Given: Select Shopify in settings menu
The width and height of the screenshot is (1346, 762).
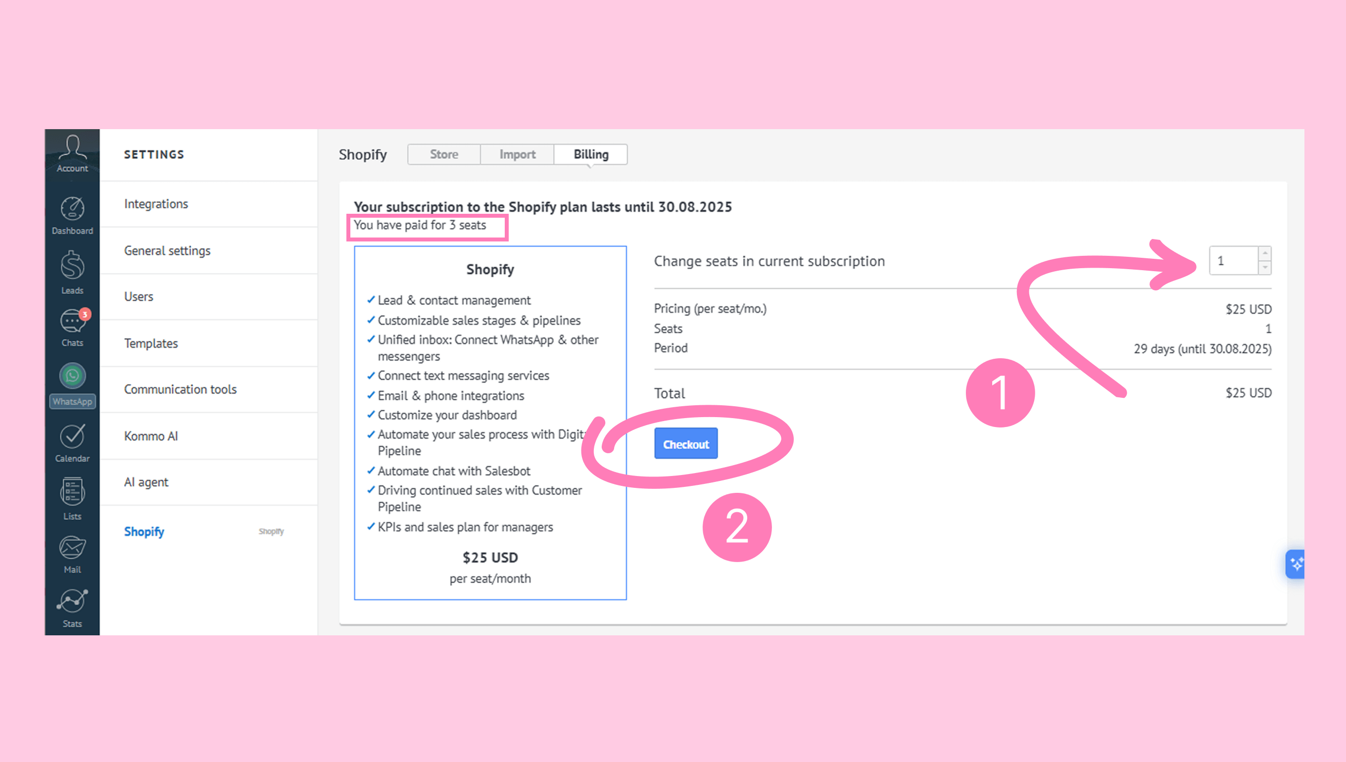Looking at the screenshot, I should coord(144,532).
